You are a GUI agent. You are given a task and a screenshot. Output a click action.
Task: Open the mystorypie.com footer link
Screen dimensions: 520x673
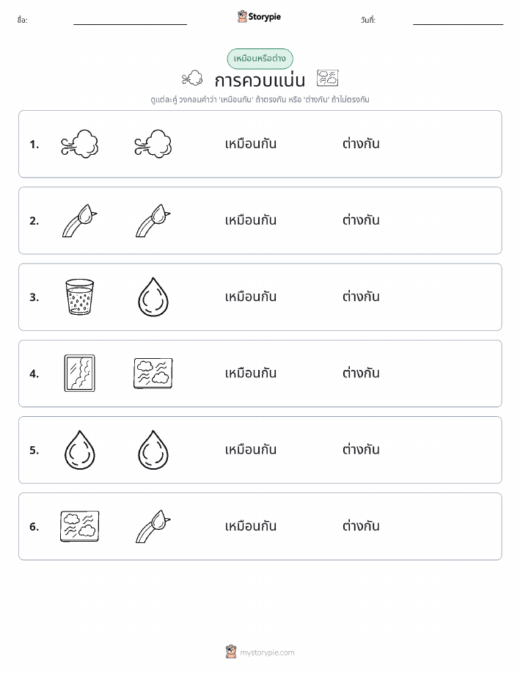click(260, 652)
